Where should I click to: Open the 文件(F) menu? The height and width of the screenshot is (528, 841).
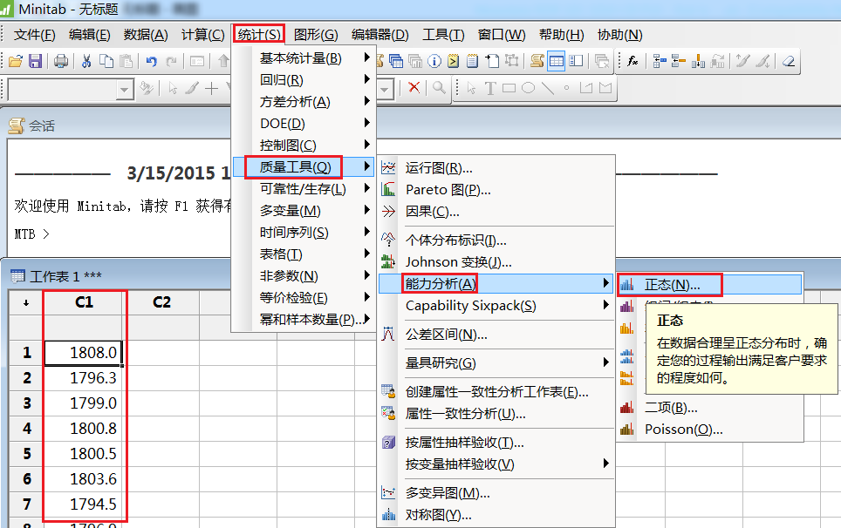pos(34,35)
